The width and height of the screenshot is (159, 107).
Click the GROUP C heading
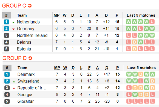[14, 6]
